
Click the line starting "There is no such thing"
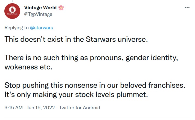(91, 58)
